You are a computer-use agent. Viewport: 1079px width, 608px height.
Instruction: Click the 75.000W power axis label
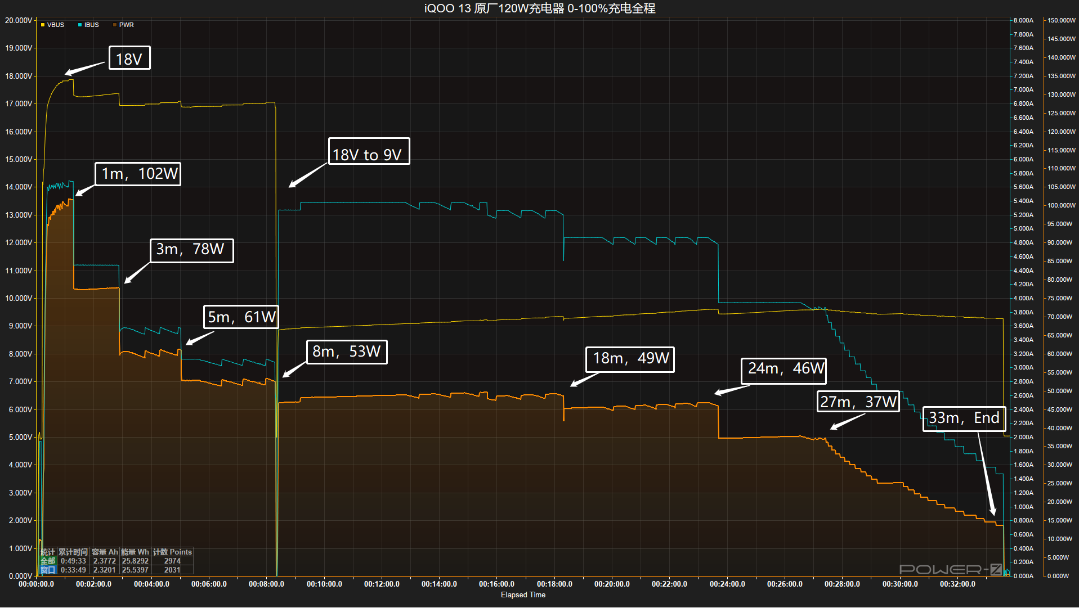[1061, 298]
